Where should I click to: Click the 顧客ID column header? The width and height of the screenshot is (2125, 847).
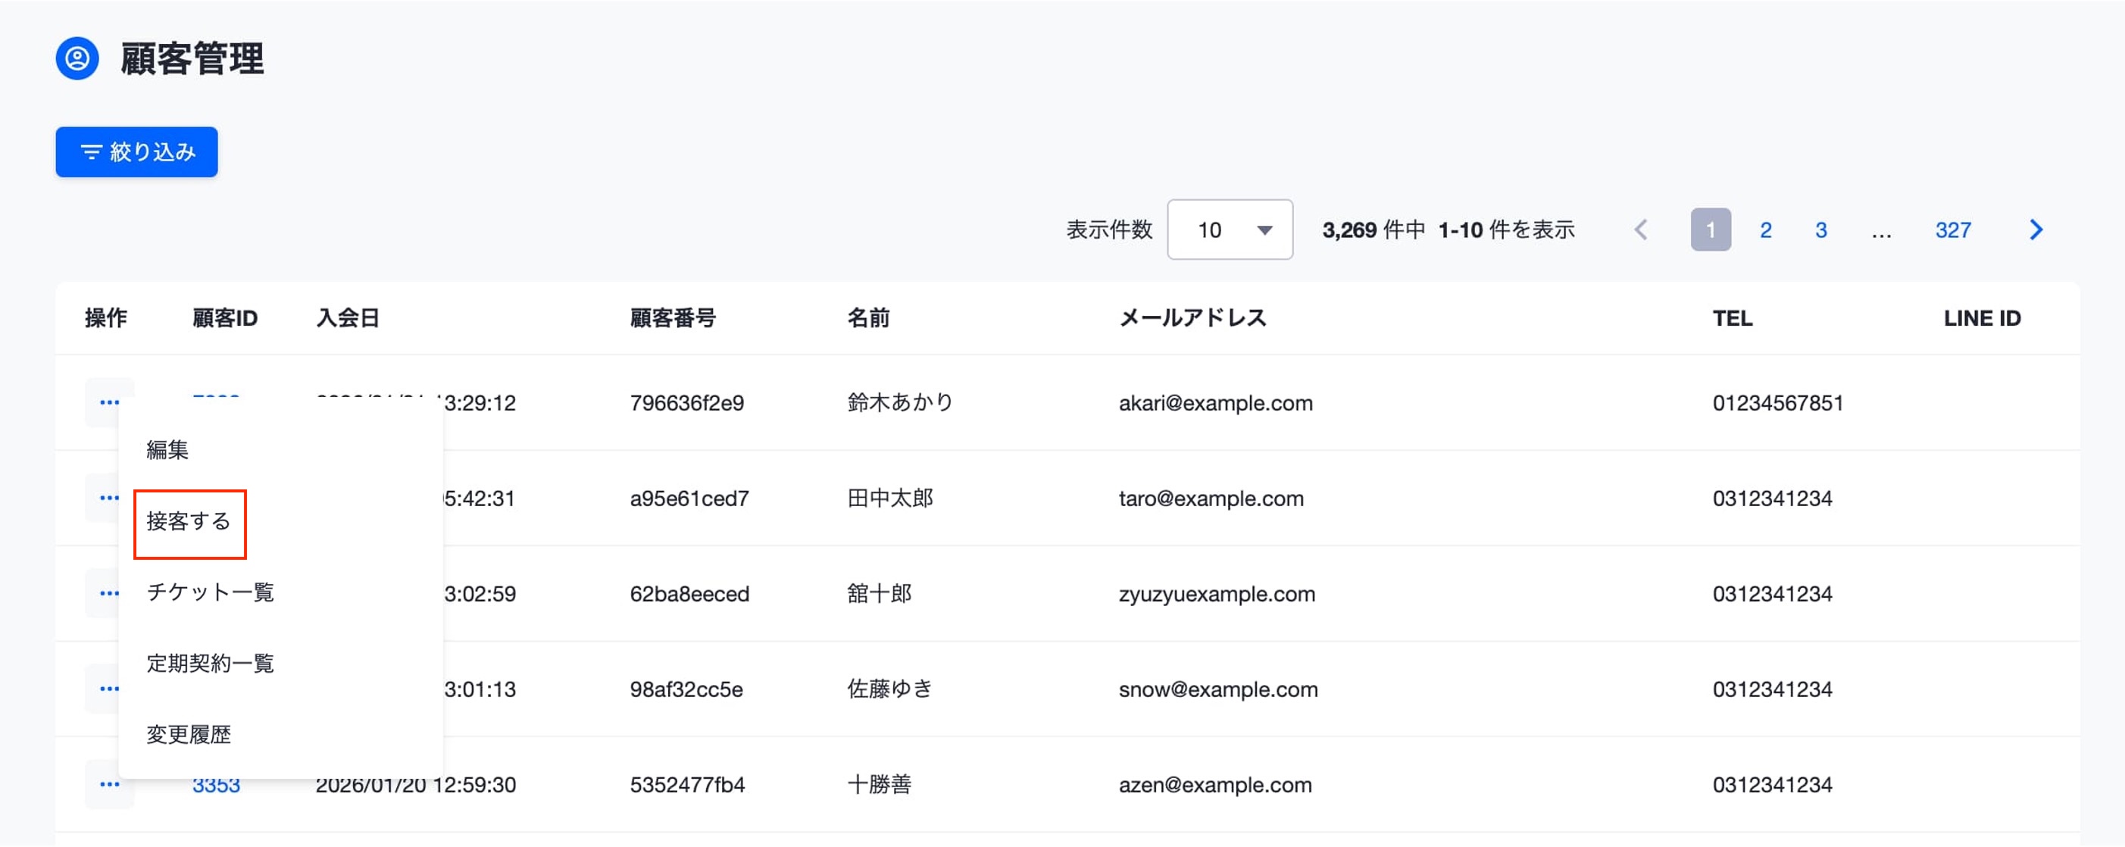pyautogui.click(x=225, y=318)
